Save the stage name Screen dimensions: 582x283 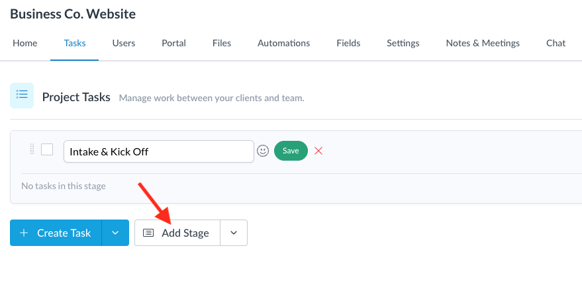tap(291, 151)
